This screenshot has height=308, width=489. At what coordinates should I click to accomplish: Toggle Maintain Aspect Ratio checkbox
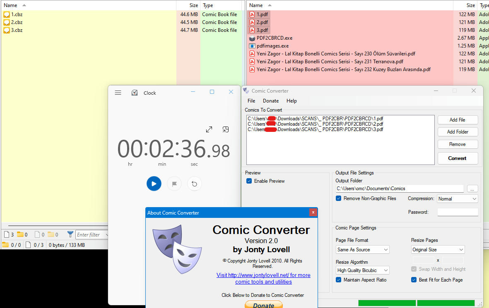tap(338, 279)
